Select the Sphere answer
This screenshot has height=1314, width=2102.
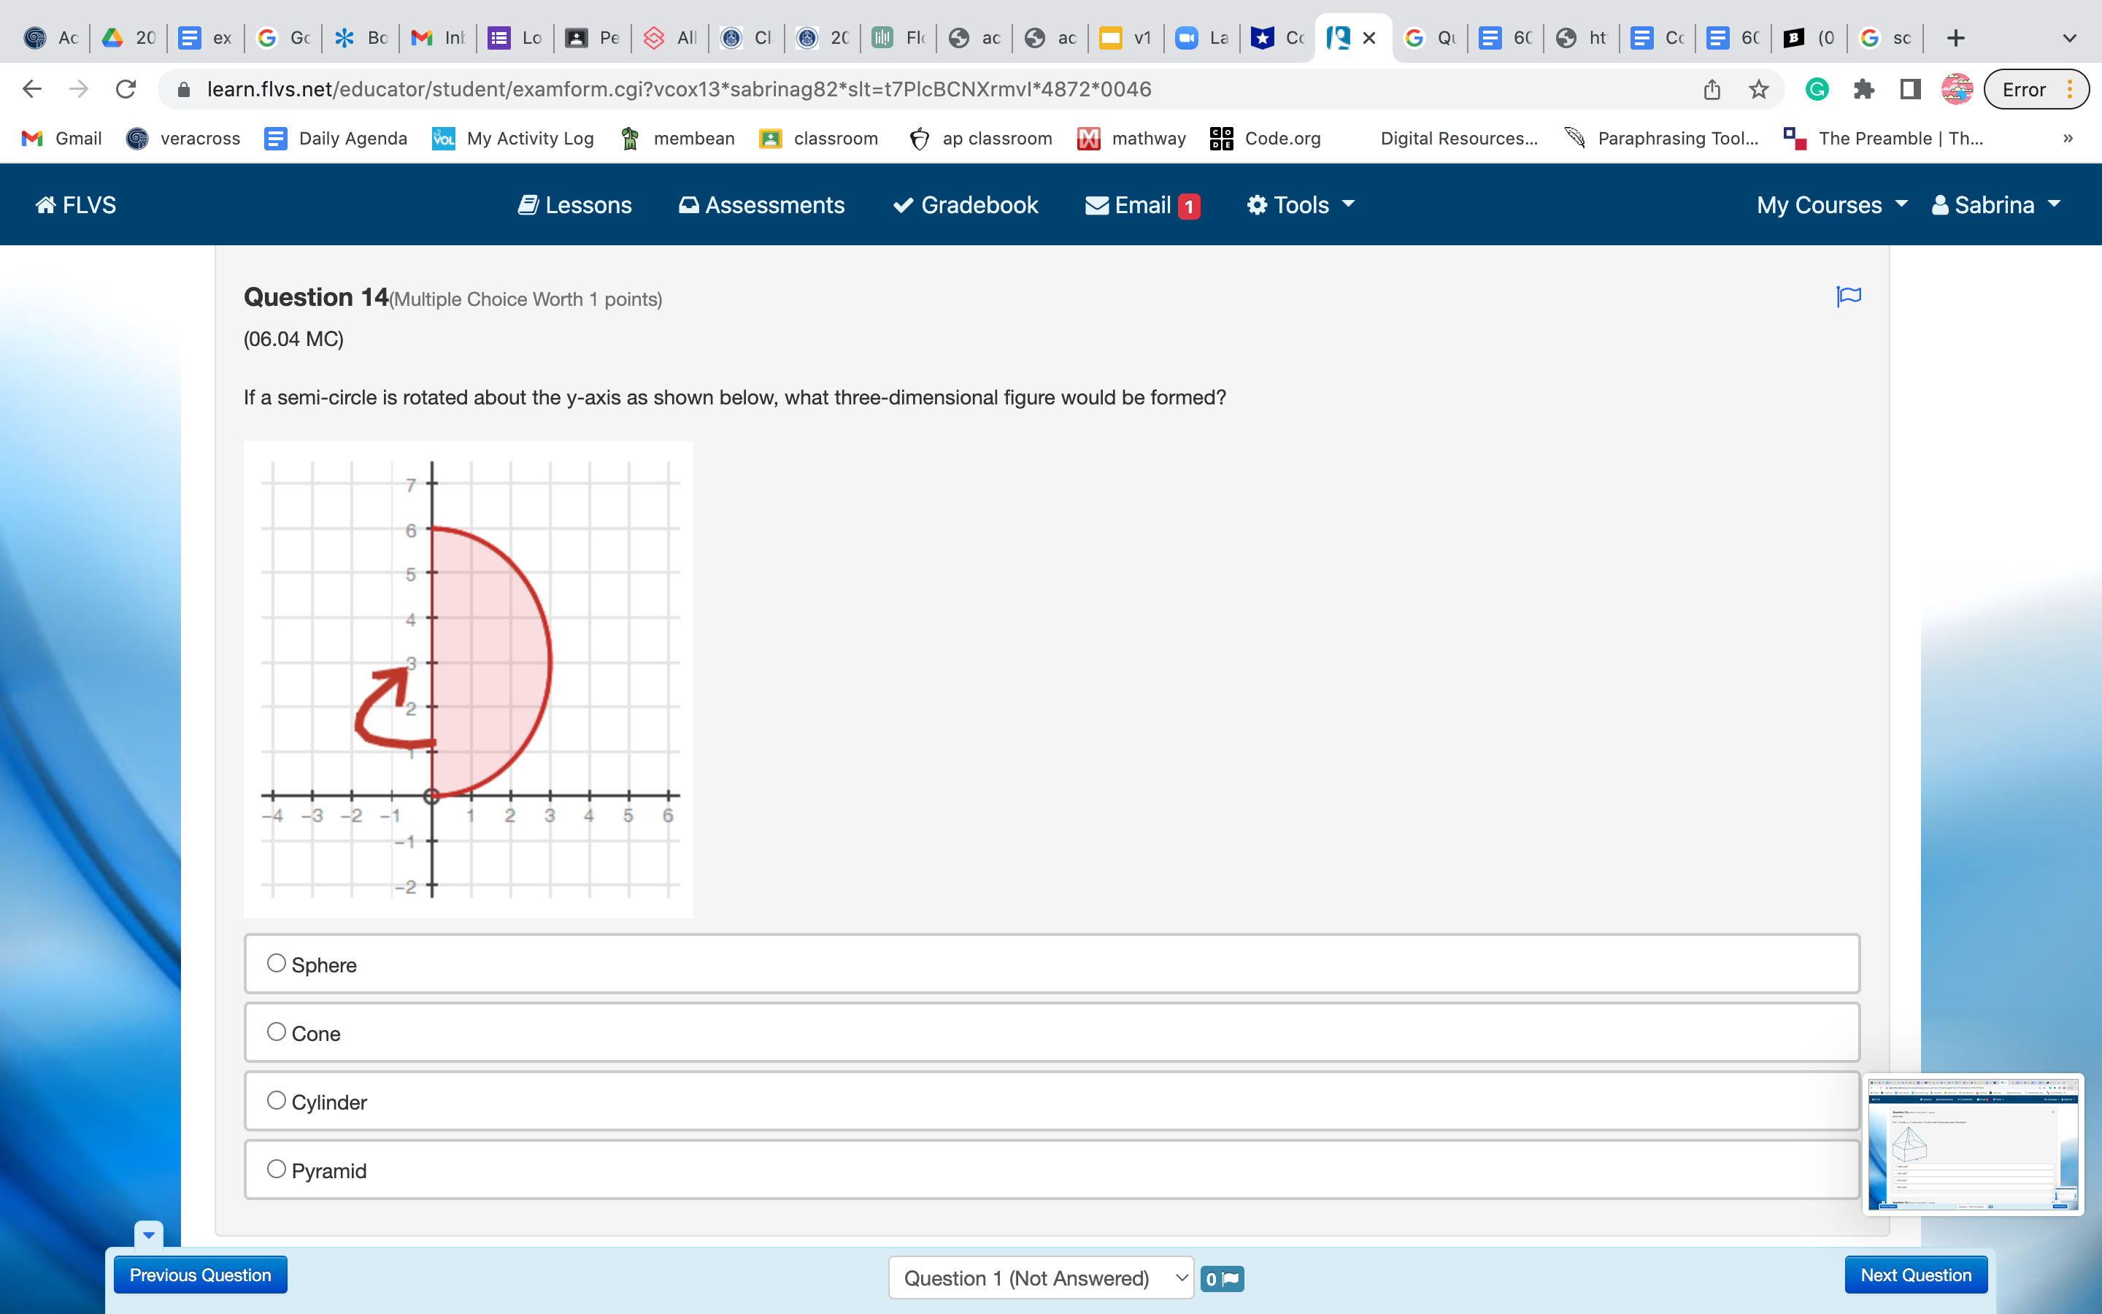point(276,963)
